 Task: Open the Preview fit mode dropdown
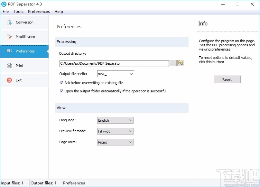[130, 131]
